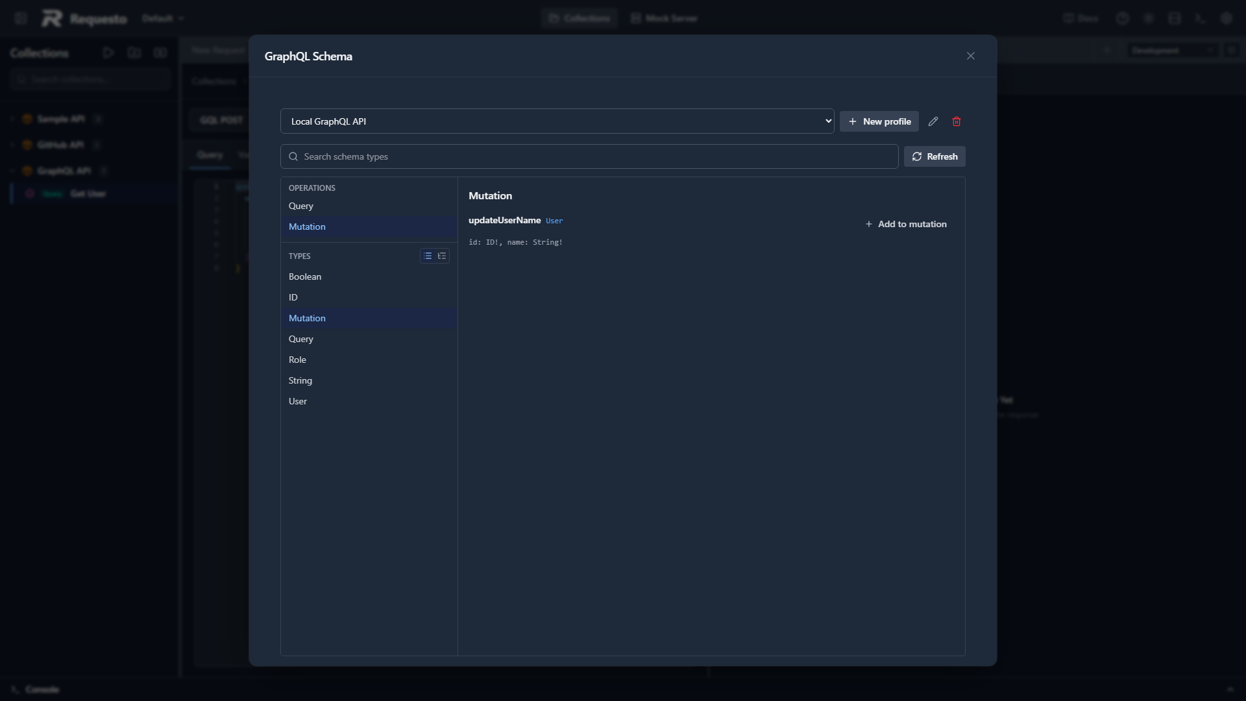Click the Mutation heading in details pane
The width and height of the screenshot is (1246, 701).
point(490,195)
